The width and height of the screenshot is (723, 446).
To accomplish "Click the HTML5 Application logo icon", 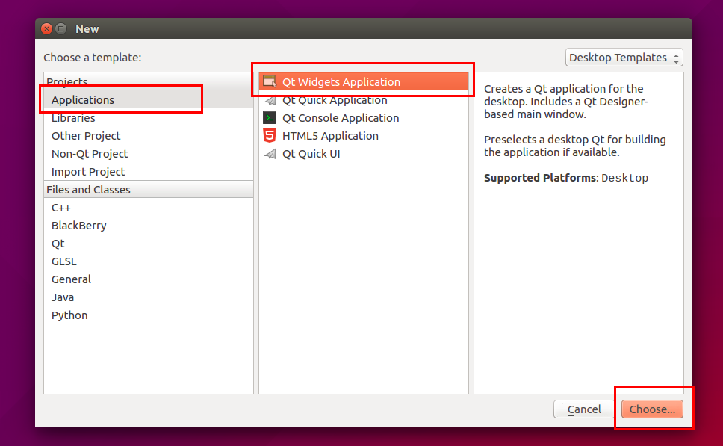I will point(270,135).
